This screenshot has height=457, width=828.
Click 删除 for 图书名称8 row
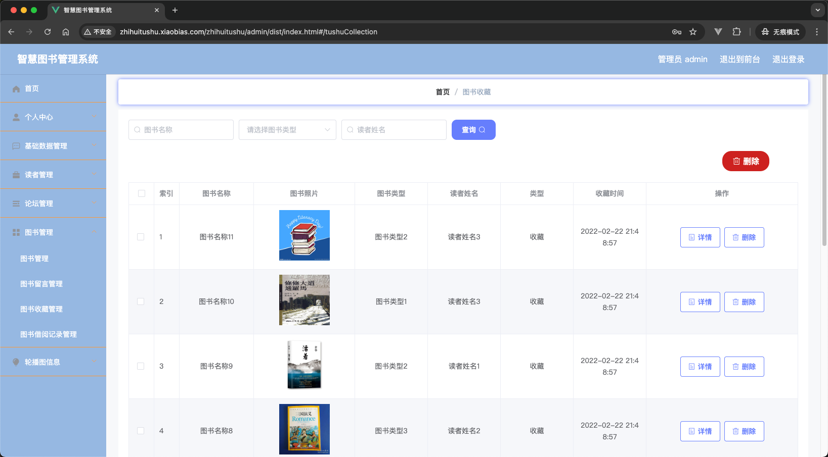744,431
